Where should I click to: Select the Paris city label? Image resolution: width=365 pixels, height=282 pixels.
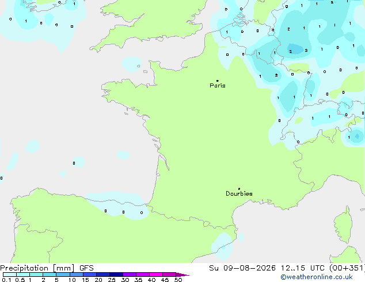click(218, 86)
